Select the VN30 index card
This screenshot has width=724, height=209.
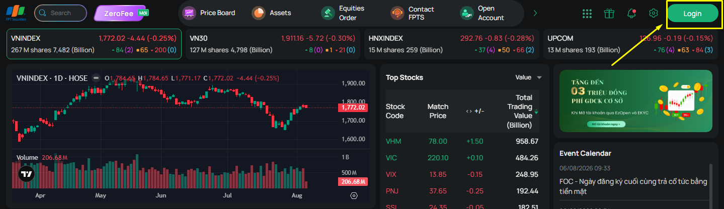272,44
